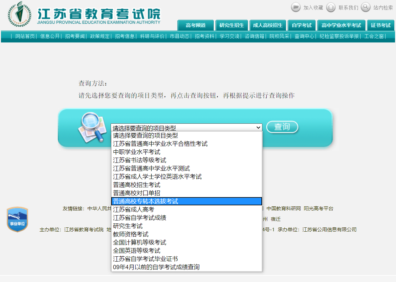This screenshot has width=396, height=282.
Task: Select 江苏省普通高中学业水平测试 option
Action: tap(187, 168)
